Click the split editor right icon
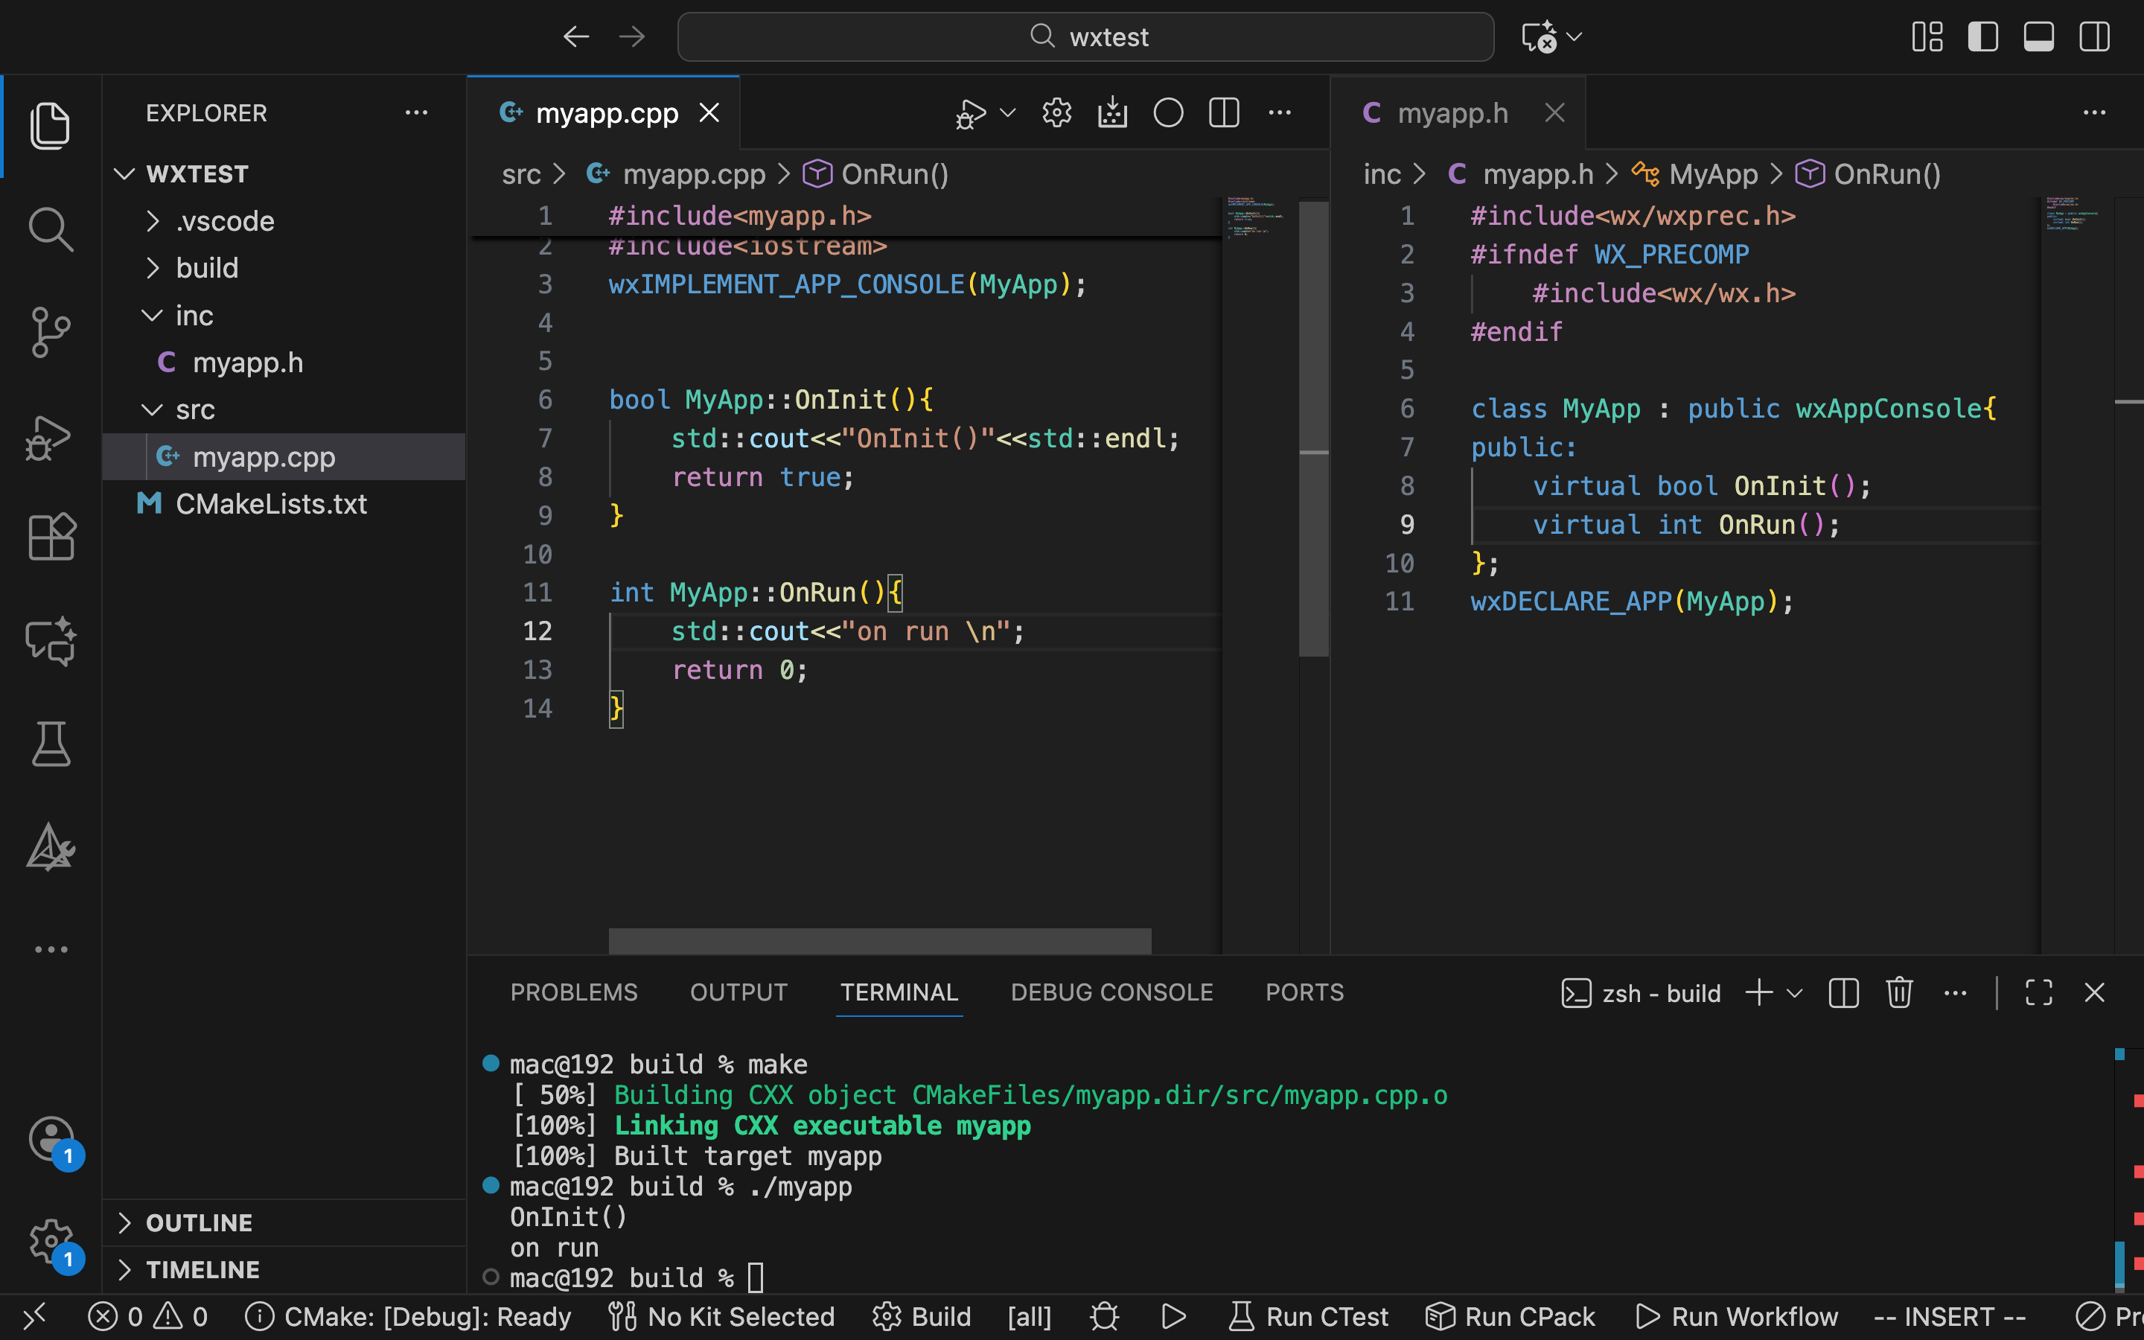The width and height of the screenshot is (2144, 1340). click(1224, 112)
